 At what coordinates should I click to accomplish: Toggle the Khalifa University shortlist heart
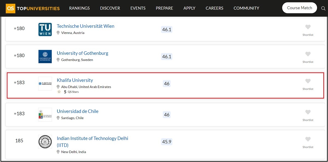click(308, 81)
